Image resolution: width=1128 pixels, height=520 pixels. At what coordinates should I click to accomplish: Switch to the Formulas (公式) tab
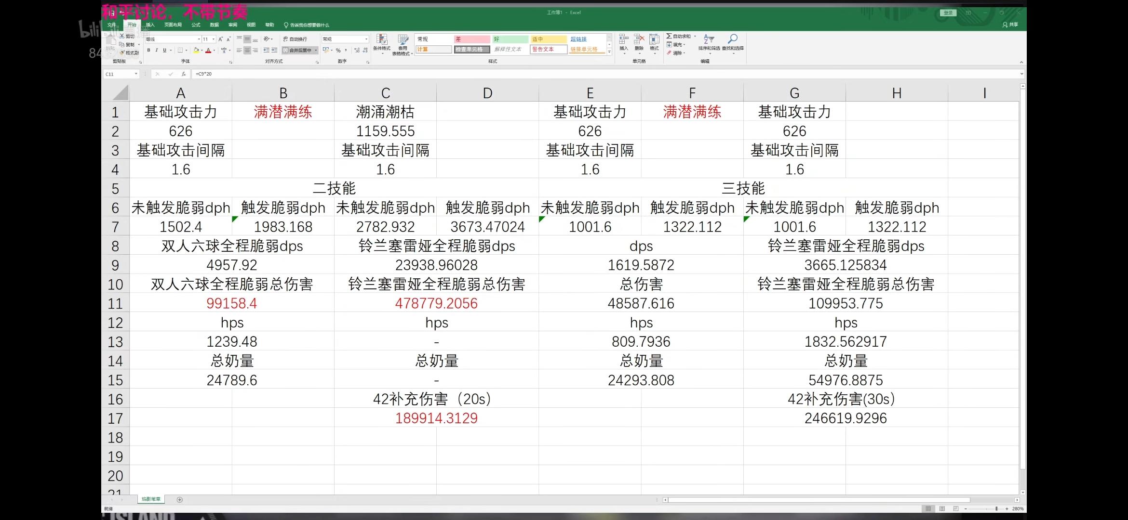[196, 25]
